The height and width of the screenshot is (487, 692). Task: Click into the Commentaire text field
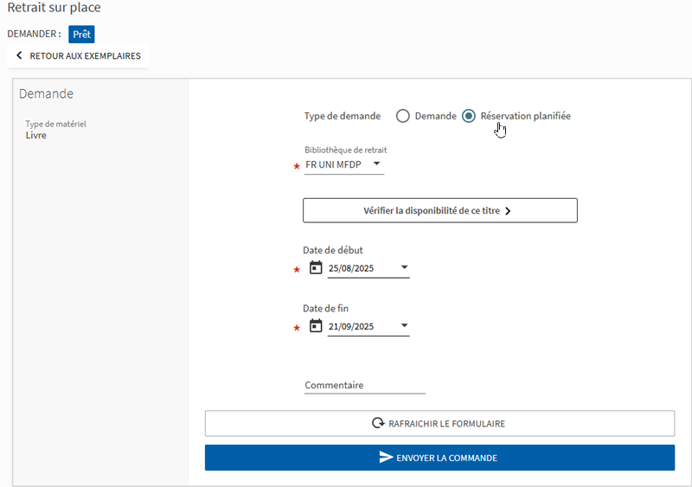364,386
